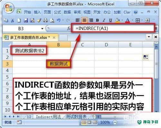Open the Help question mark icon
This screenshot has height=128, width=161.
pyautogui.click(x=136, y=12)
